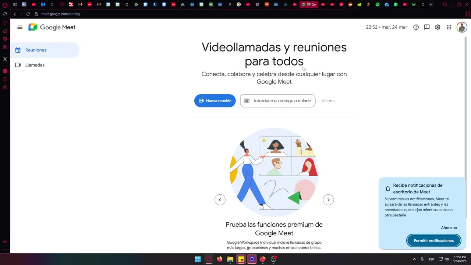The image size is (471, 265).
Task: Click the 22:52 date and time text
Action: tap(386, 27)
